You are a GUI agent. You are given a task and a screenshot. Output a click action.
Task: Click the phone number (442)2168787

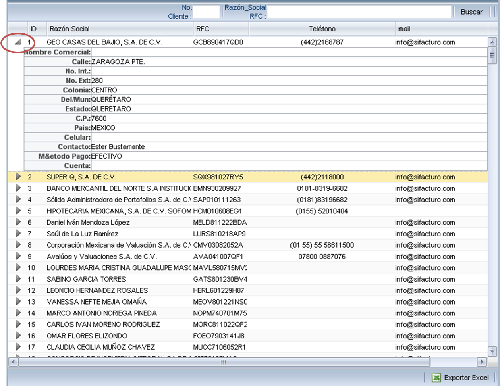coord(322,42)
